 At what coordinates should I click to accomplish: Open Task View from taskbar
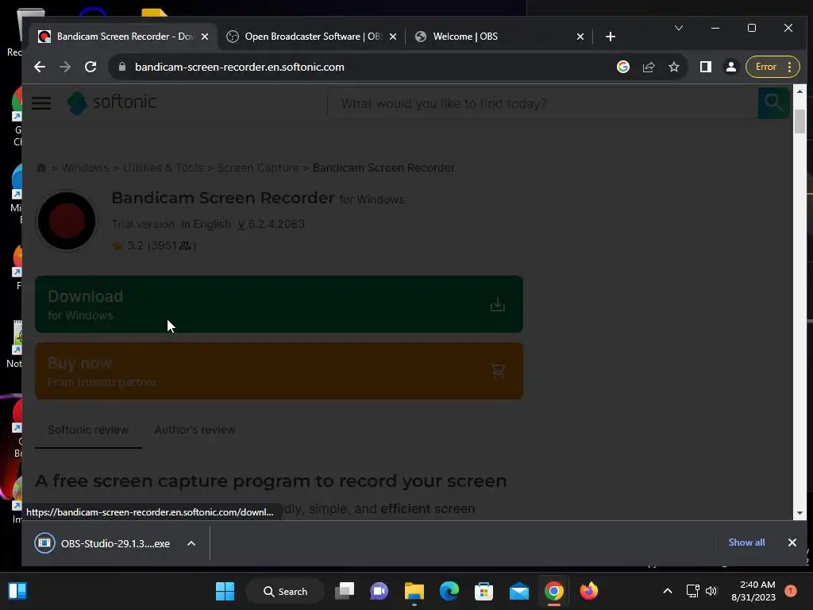[345, 591]
